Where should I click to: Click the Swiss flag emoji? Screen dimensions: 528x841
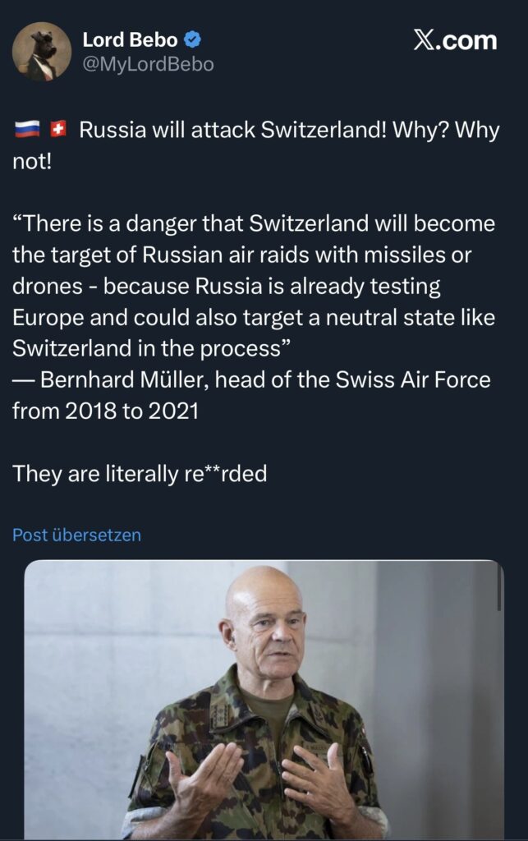click(57, 131)
